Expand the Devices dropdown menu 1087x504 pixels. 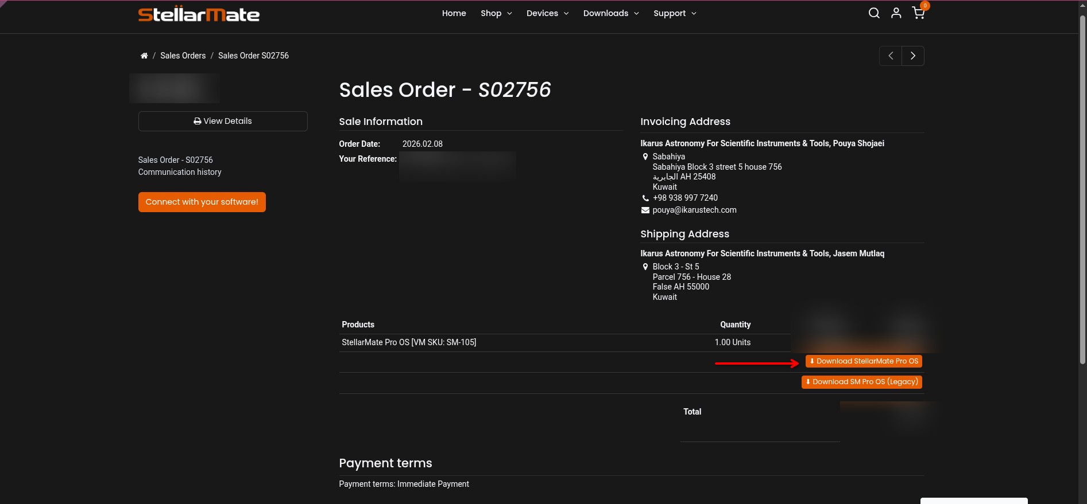pyautogui.click(x=548, y=13)
